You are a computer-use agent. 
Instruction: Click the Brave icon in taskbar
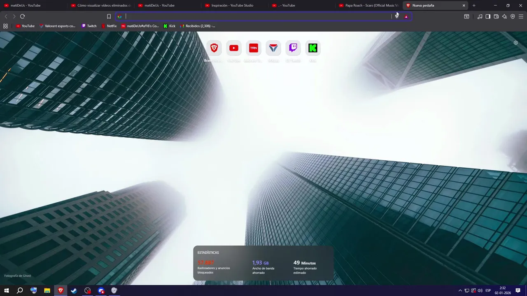pos(61,291)
